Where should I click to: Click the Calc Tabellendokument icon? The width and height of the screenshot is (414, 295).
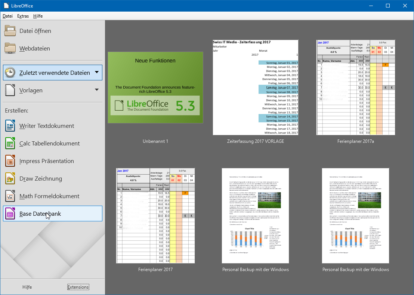tap(10, 143)
